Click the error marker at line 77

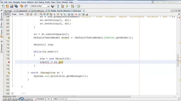pyautogui.click(x=9, y=62)
